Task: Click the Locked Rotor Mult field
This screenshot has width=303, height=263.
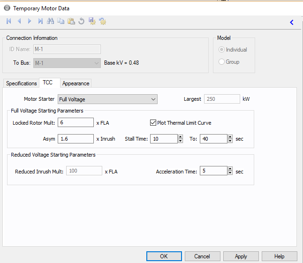Action: tap(76, 123)
